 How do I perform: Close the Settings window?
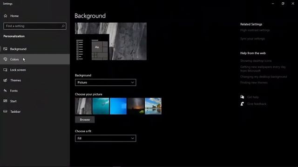coord(293,4)
